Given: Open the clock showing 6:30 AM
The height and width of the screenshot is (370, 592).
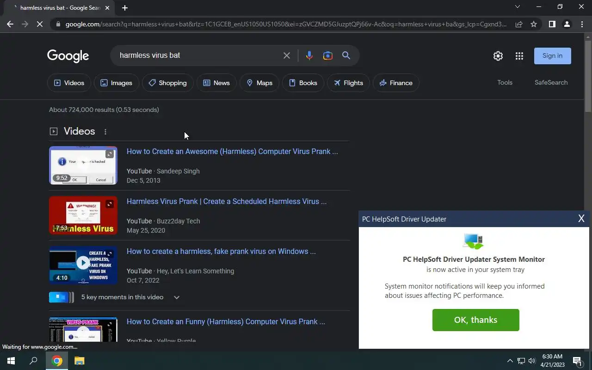Looking at the screenshot, I should tap(552, 361).
